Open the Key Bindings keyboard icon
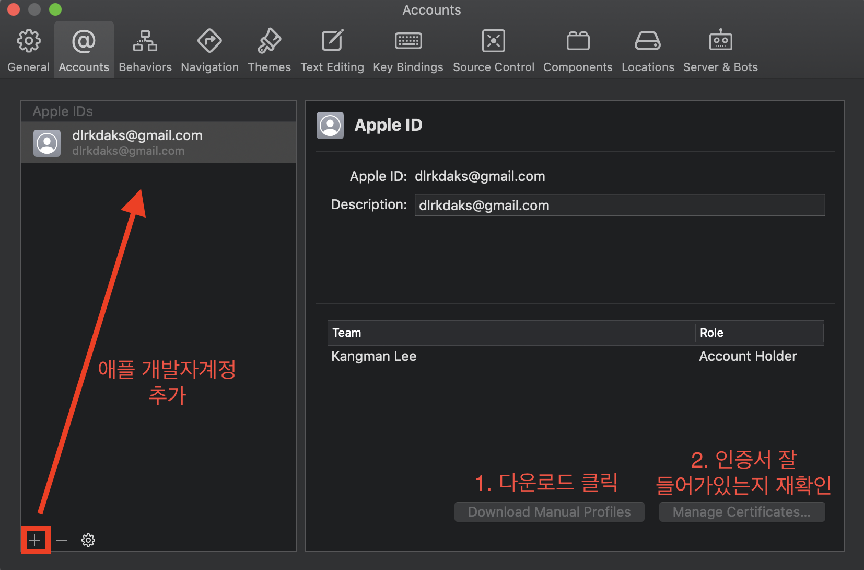The image size is (864, 570). (x=408, y=41)
